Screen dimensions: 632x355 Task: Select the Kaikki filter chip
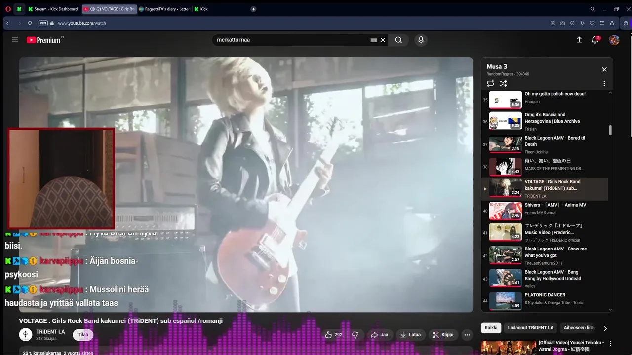(x=491, y=328)
